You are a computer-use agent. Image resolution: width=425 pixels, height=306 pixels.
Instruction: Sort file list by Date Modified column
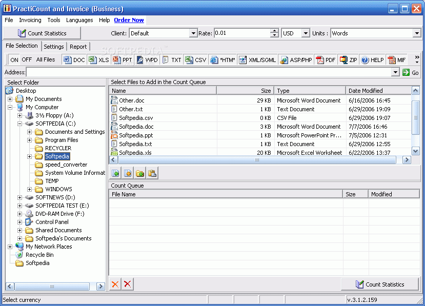click(378, 91)
